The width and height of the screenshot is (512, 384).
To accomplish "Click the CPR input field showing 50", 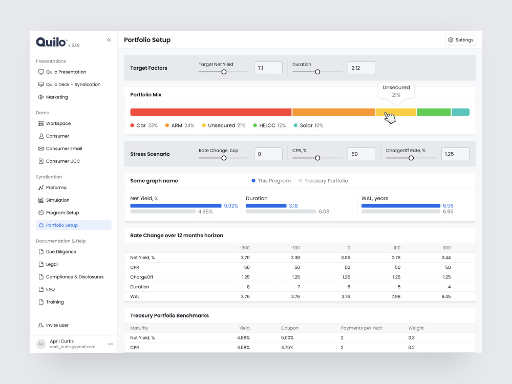I will tap(362, 154).
